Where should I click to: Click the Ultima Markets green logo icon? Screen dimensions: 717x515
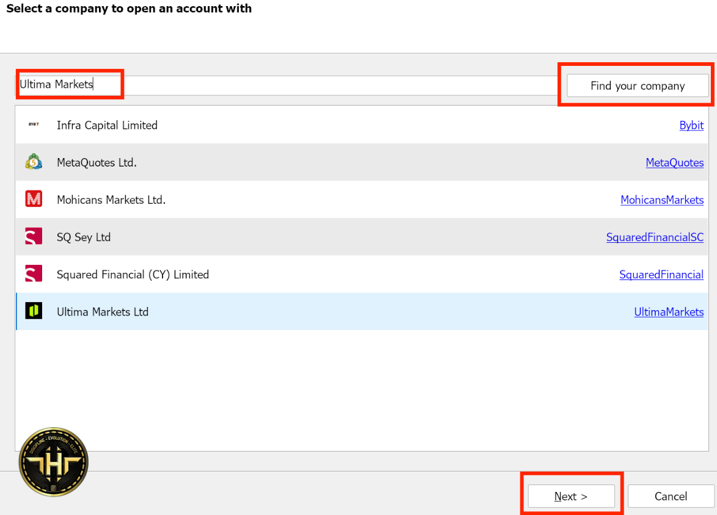click(34, 311)
